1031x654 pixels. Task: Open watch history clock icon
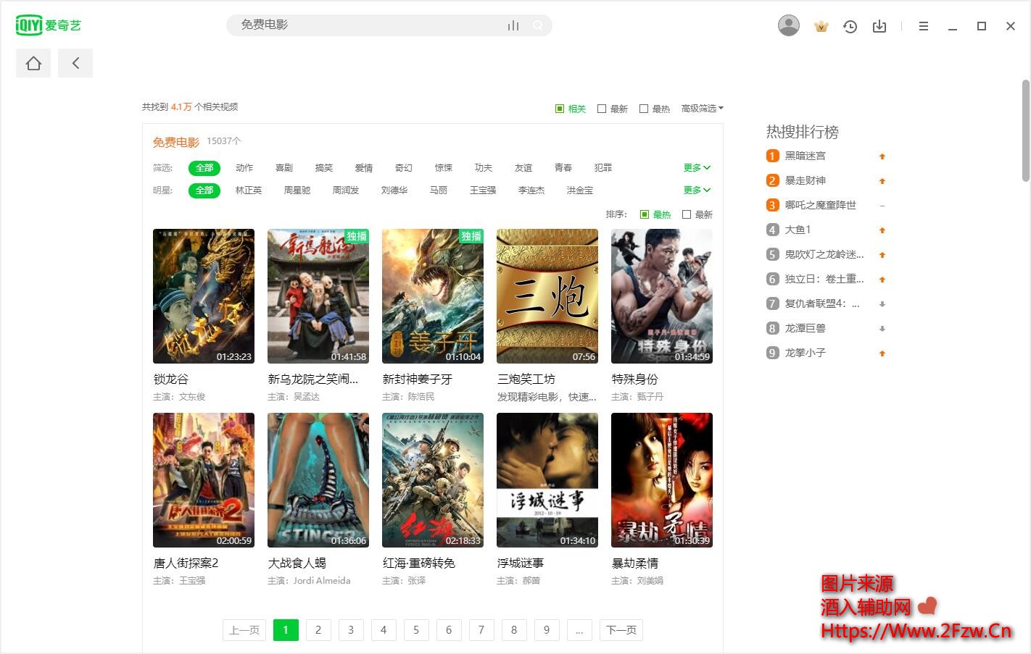(850, 26)
